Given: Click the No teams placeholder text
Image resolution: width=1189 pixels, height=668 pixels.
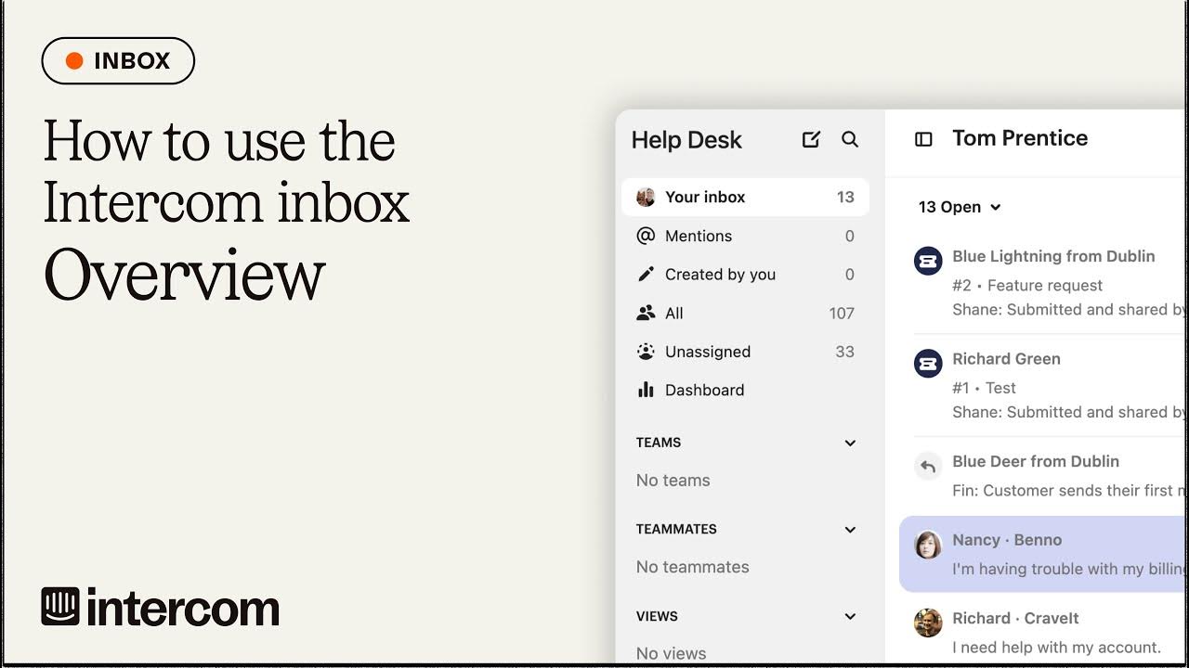Looking at the screenshot, I should click(673, 481).
